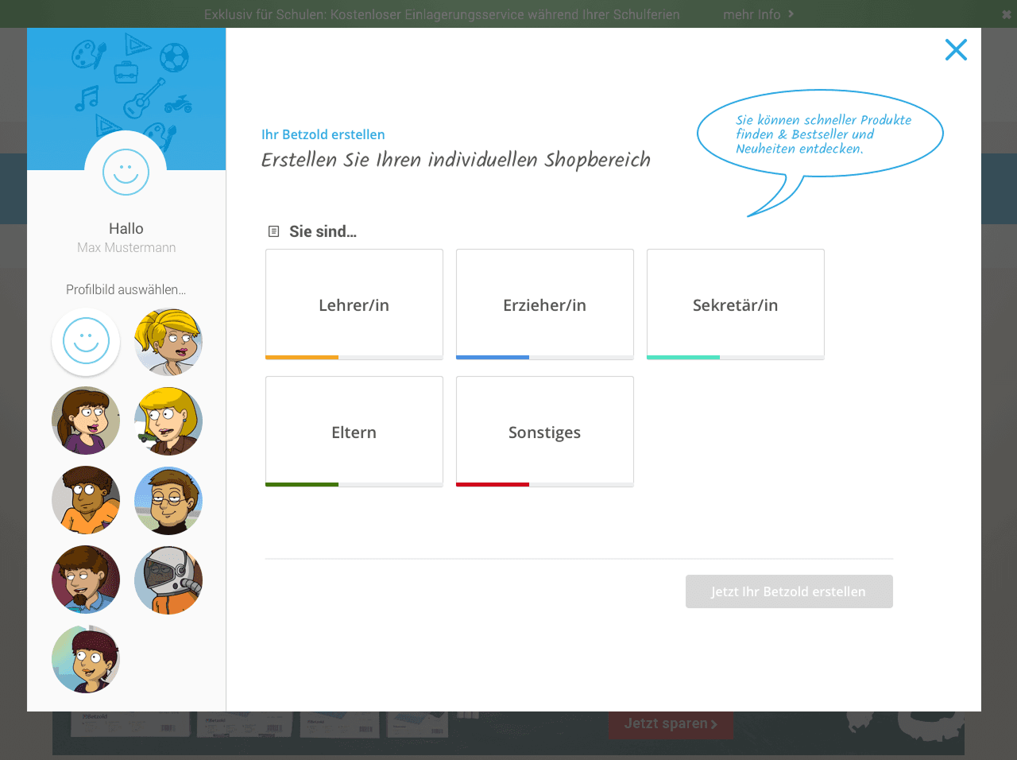Choose the astronaut avatar

(168, 580)
